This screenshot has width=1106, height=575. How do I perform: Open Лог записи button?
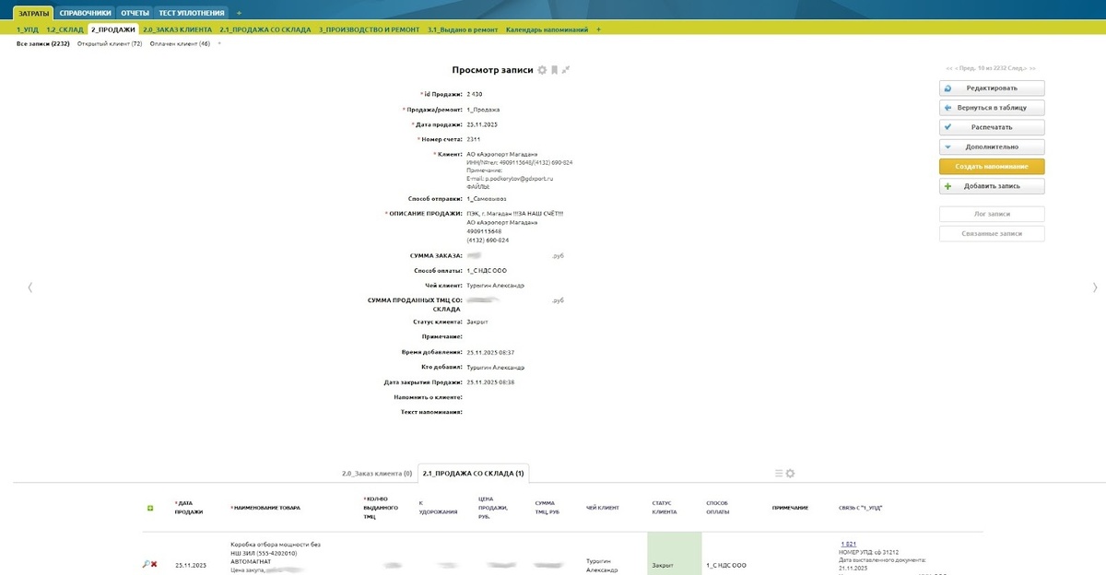[x=992, y=214]
